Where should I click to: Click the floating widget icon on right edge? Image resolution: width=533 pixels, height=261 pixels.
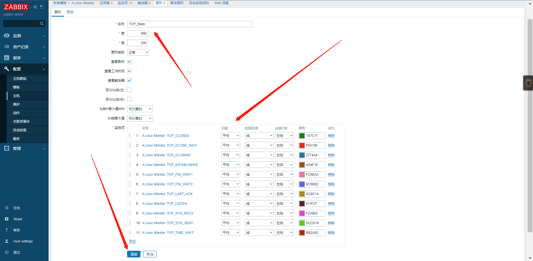pos(528,83)
